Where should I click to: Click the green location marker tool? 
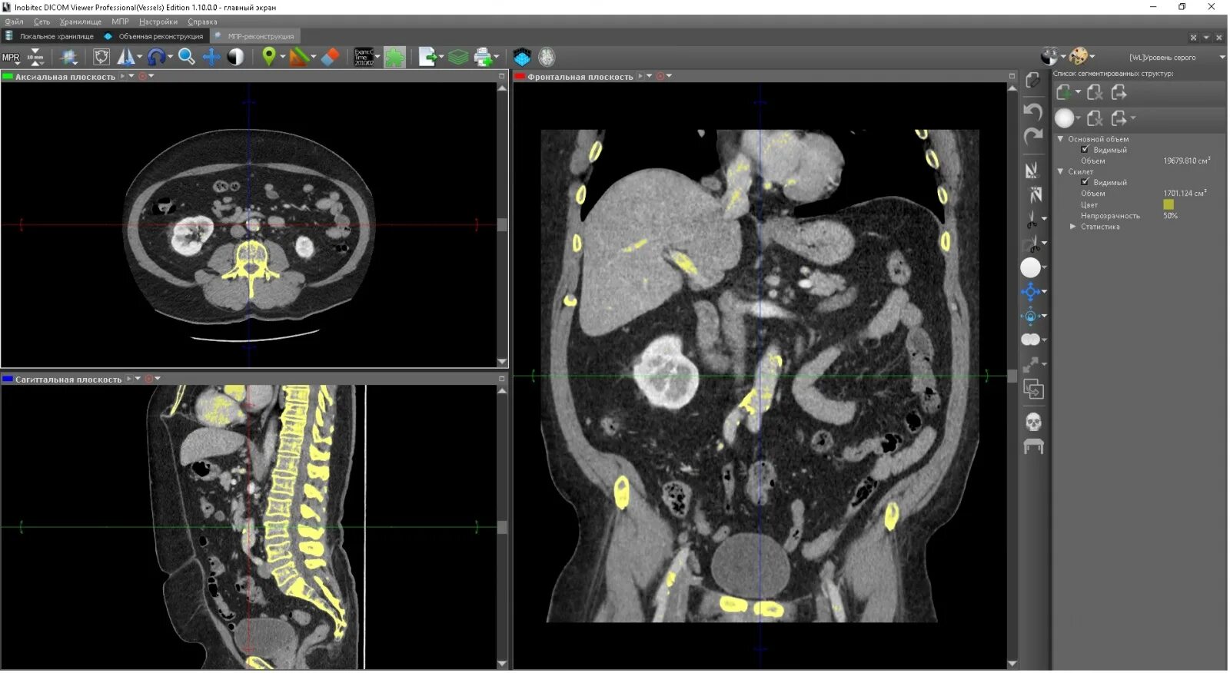(268, 57)
